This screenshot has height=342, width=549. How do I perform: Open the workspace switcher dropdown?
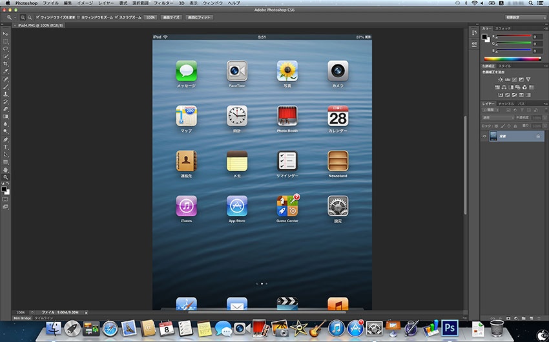pyautogui.click(x=525, y=17)
